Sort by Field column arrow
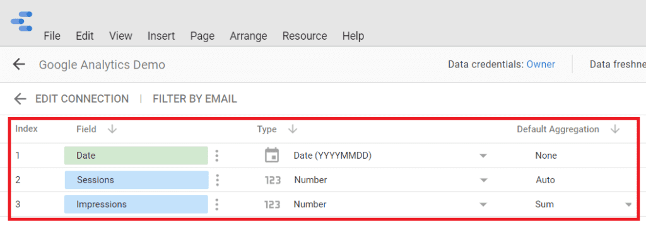 [112, 130]
